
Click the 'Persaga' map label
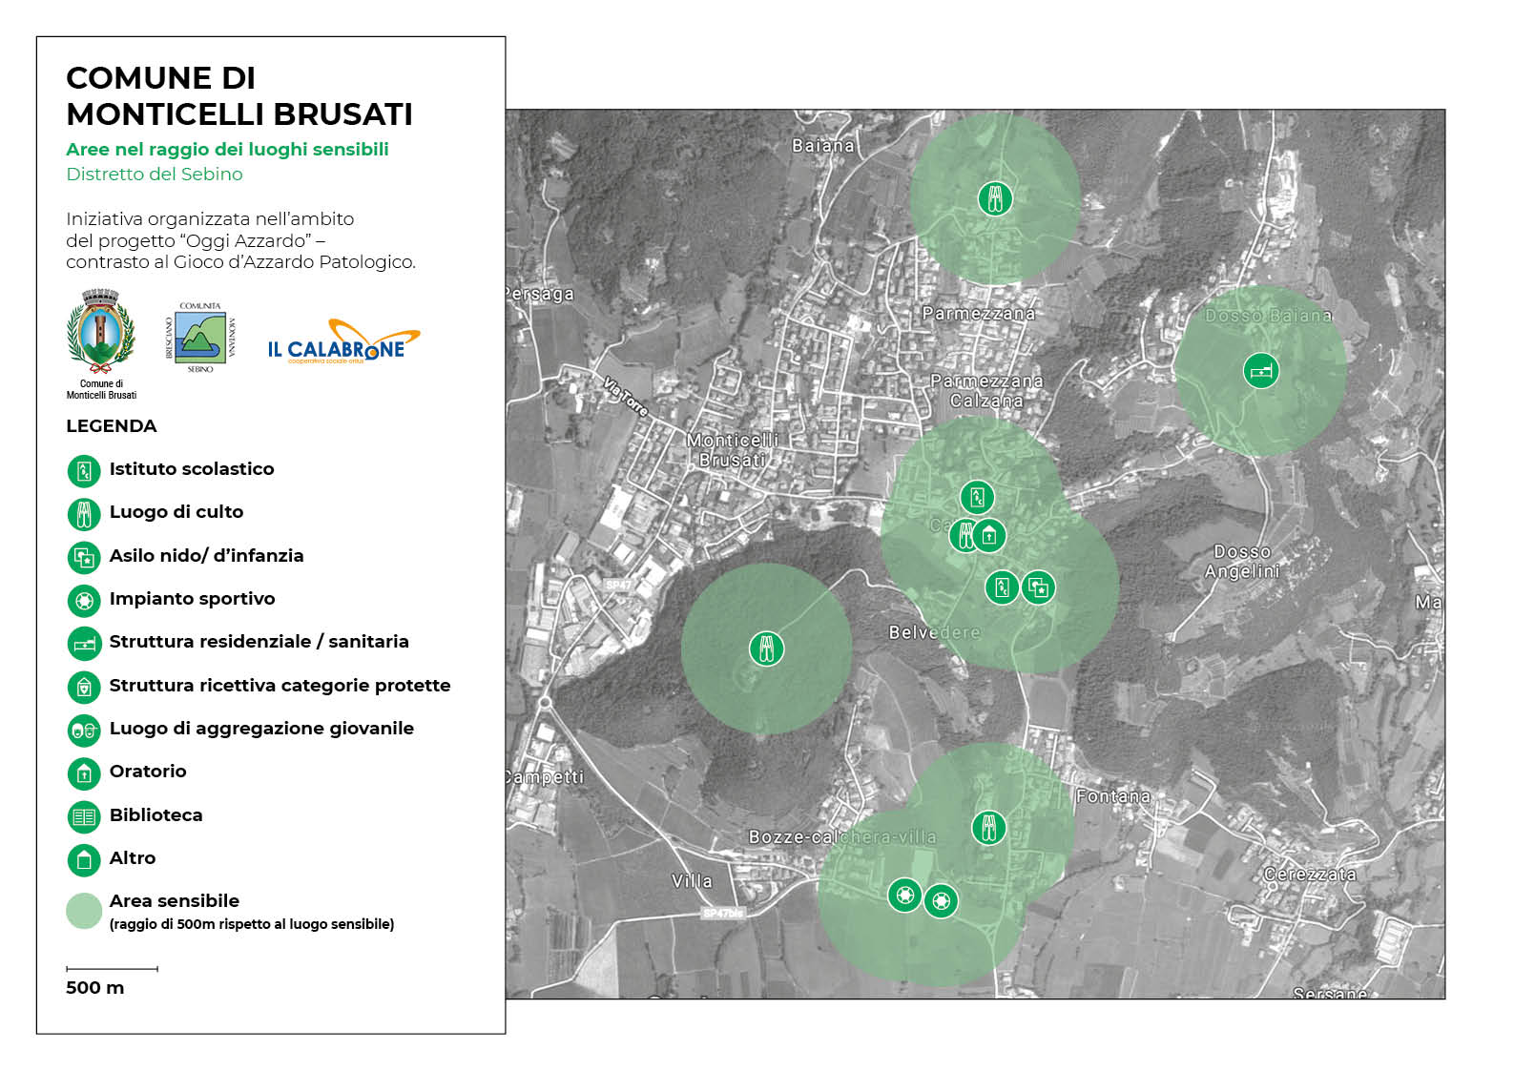pyautogui.click(x=540, y=295)
